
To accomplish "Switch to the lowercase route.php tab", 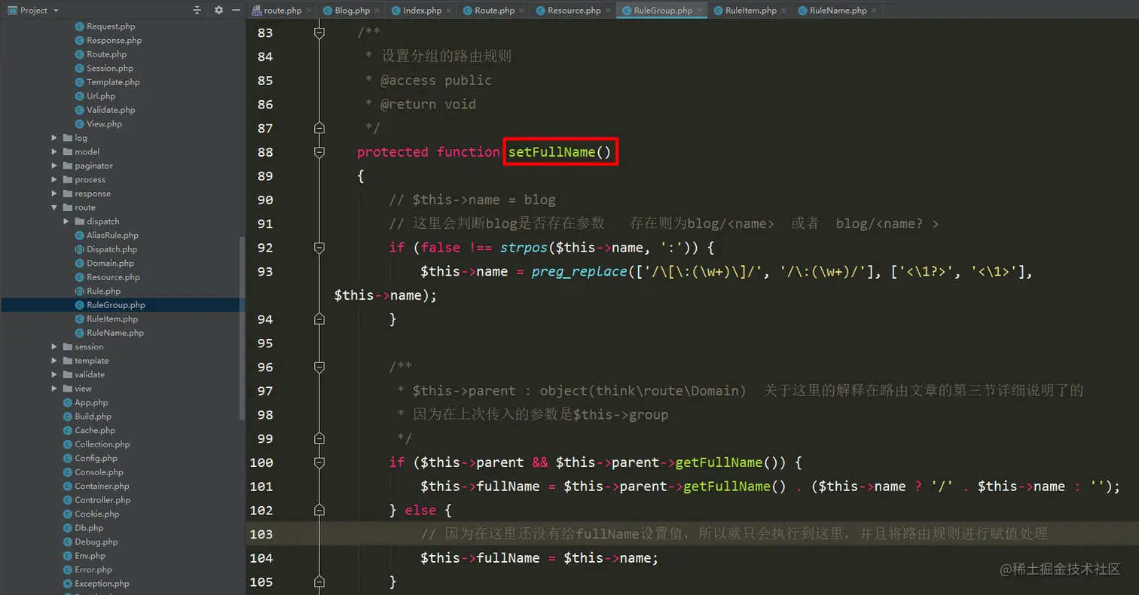I will coord(282,11).
